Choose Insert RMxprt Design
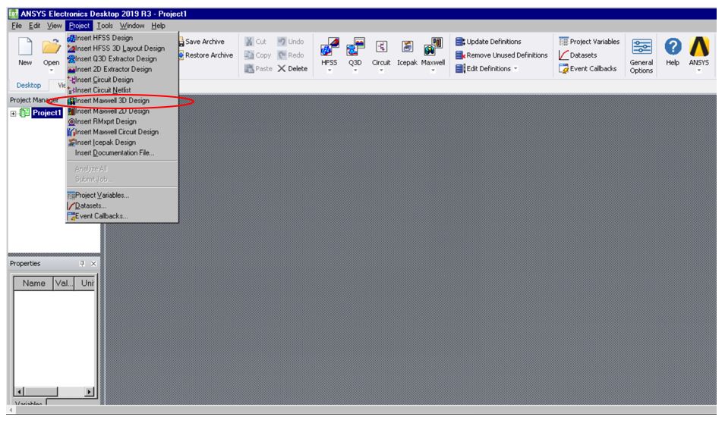 click(x=122, y=121)
